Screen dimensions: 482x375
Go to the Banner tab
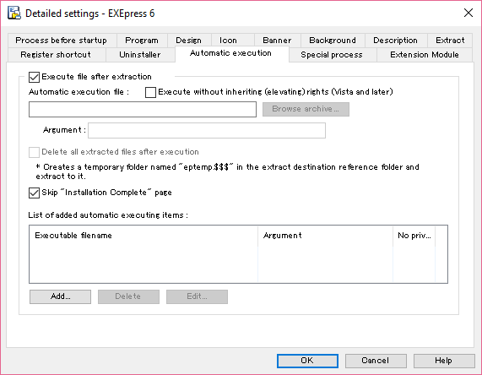[277, 41]
